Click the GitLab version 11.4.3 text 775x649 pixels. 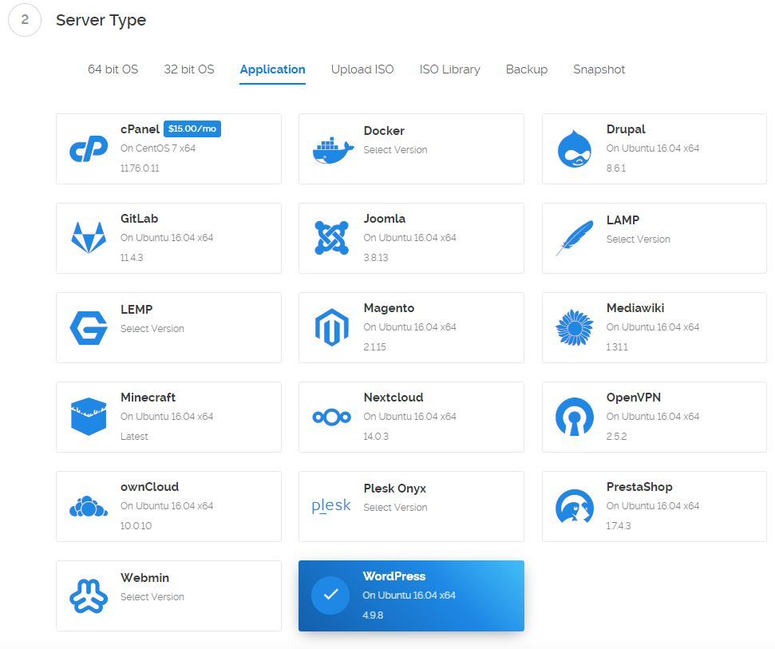click(132, 258)
